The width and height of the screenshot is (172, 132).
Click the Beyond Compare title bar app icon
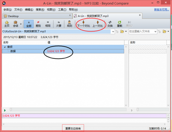coord(4,3)
